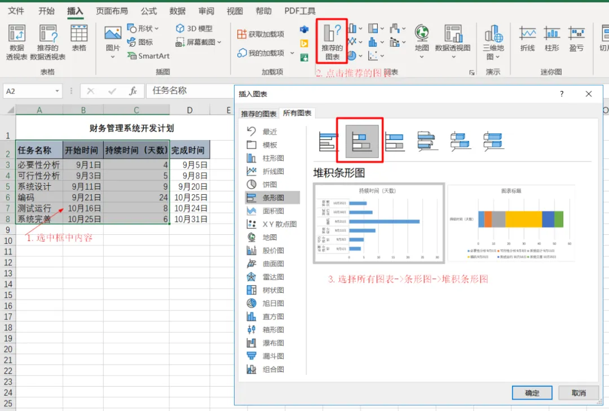Open the Maps (地图) chart button
Viewport: 609px width, 411px height.
(x=421, y=42)
